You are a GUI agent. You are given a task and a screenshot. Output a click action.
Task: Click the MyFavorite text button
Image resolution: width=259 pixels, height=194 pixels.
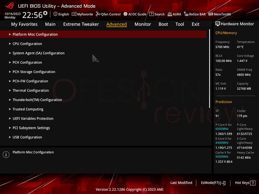point(85,14)
